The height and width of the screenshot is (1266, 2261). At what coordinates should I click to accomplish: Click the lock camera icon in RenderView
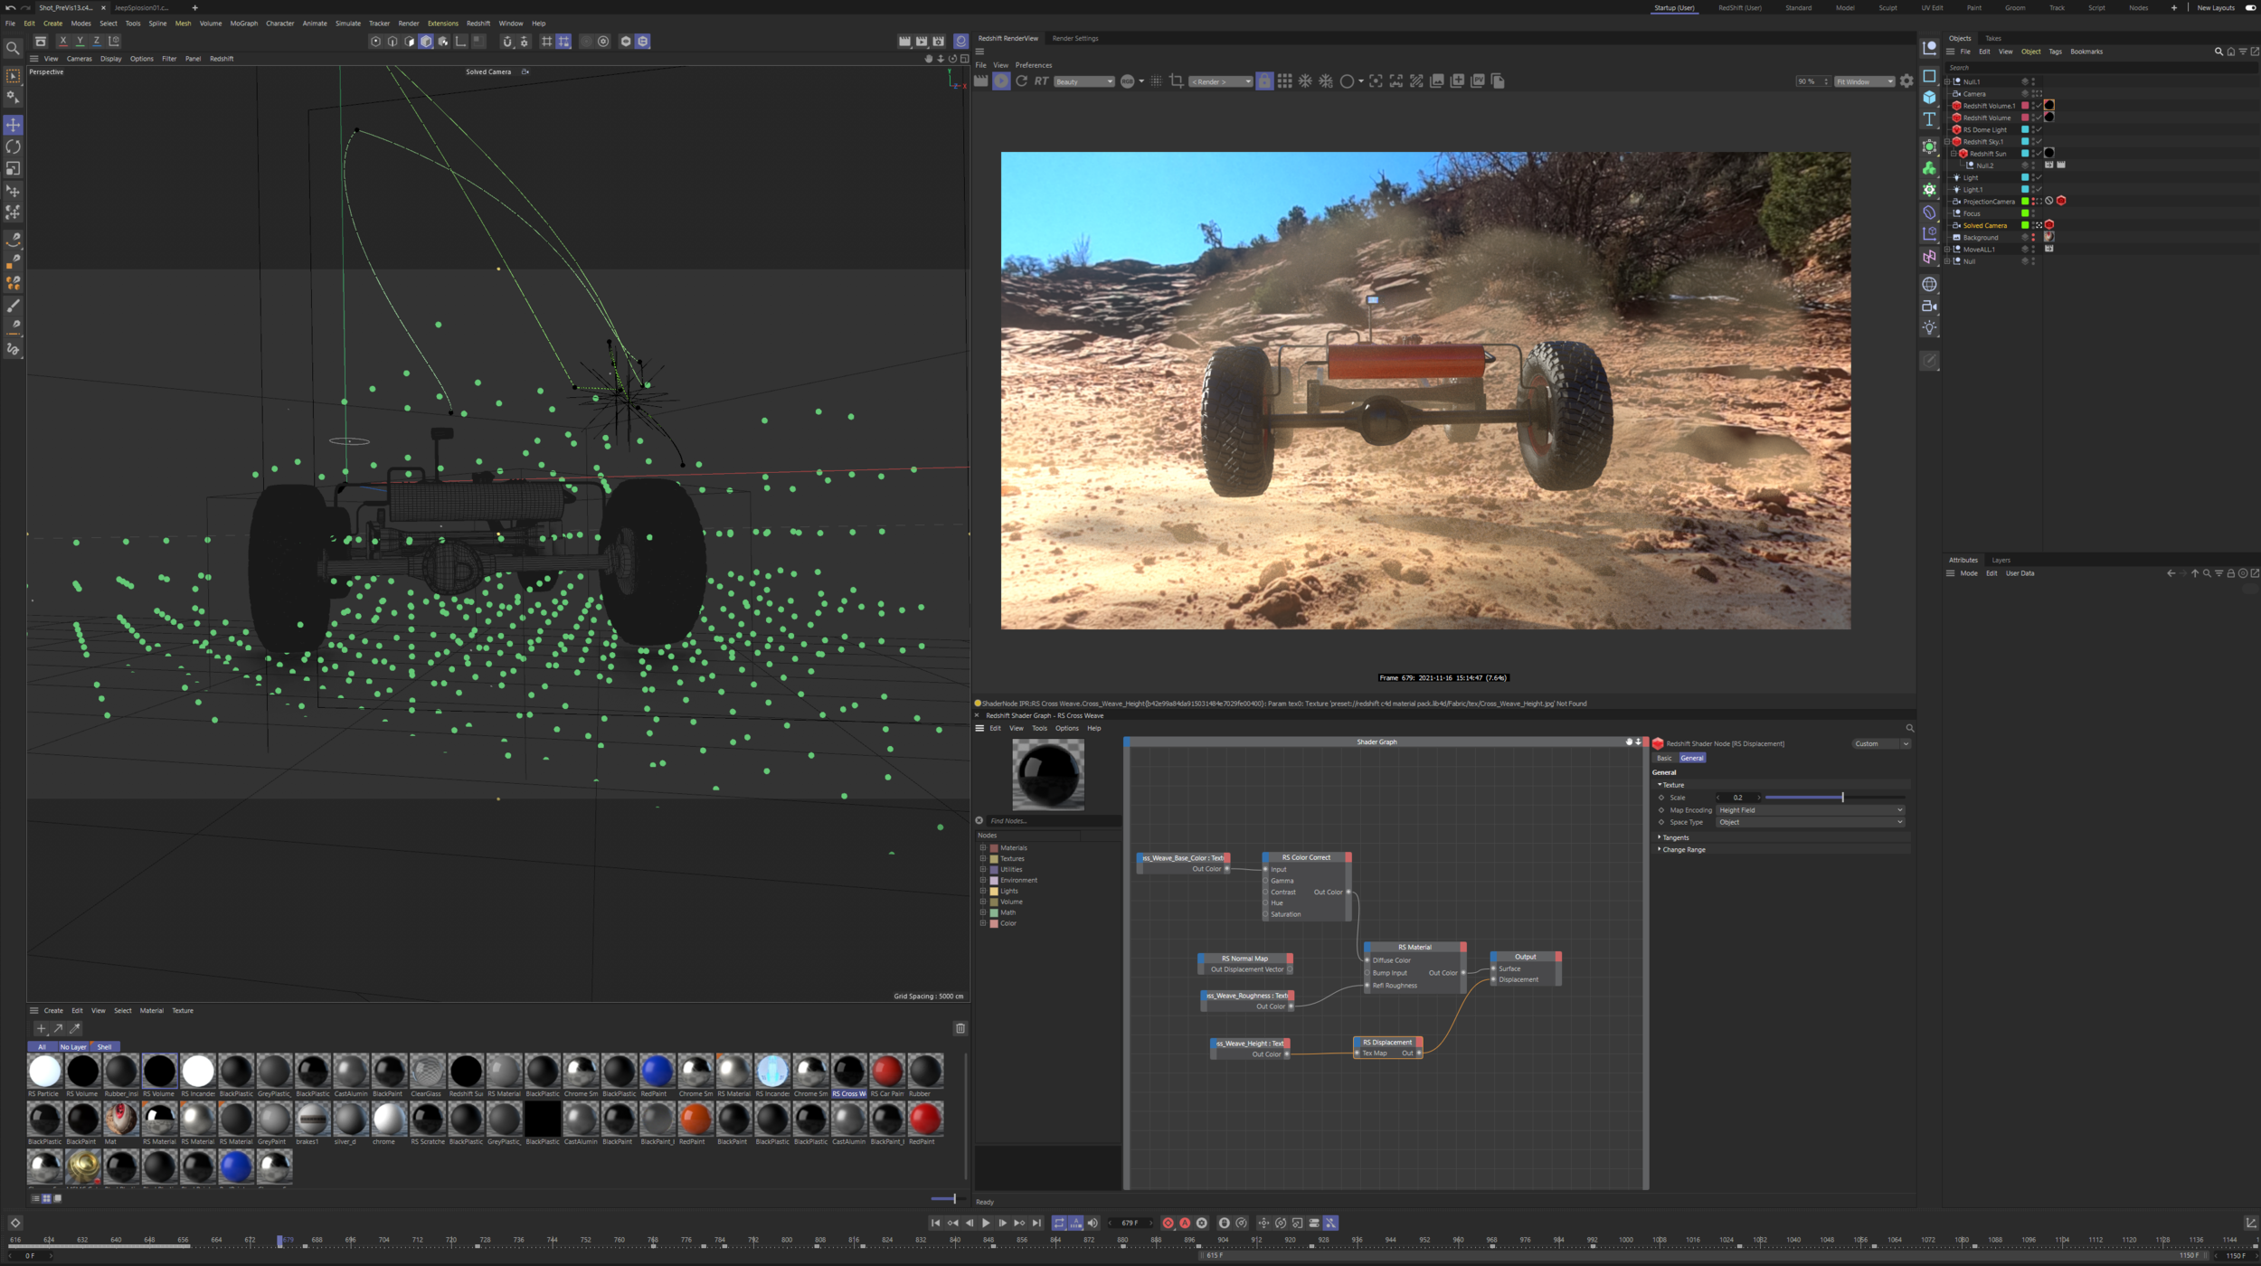1264,81
